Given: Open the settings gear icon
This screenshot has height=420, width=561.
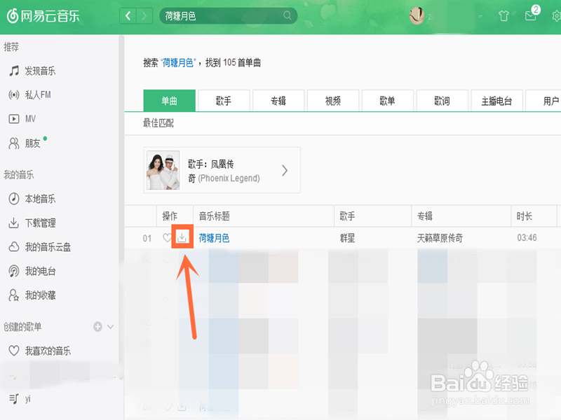Looking at the screenshot, I should point(555,15).
